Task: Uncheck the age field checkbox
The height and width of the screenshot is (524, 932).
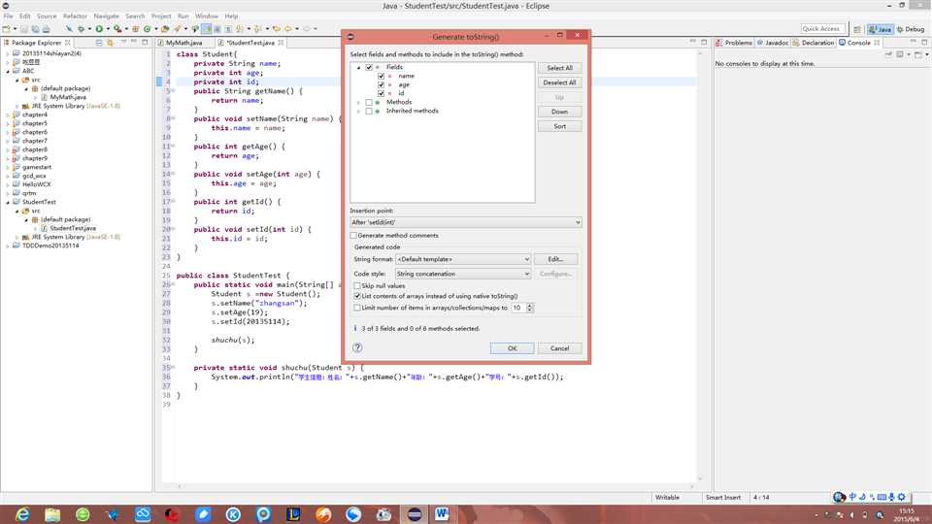Action: 381,85
